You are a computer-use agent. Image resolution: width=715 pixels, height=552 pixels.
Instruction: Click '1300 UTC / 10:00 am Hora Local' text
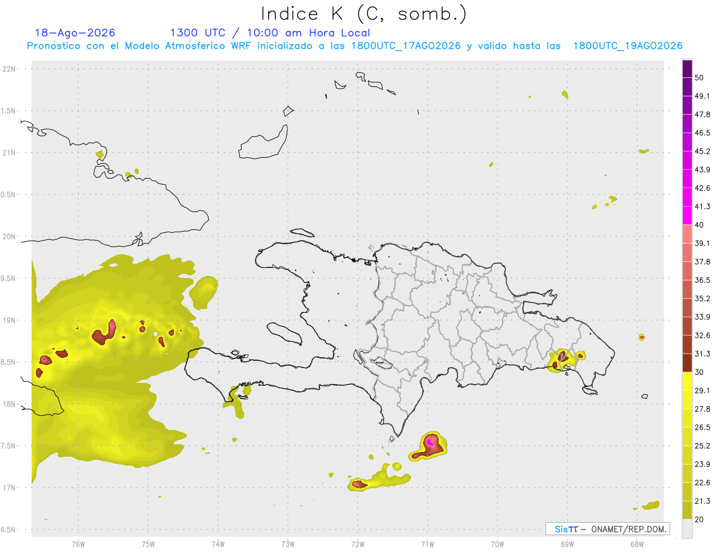[270, 33]
